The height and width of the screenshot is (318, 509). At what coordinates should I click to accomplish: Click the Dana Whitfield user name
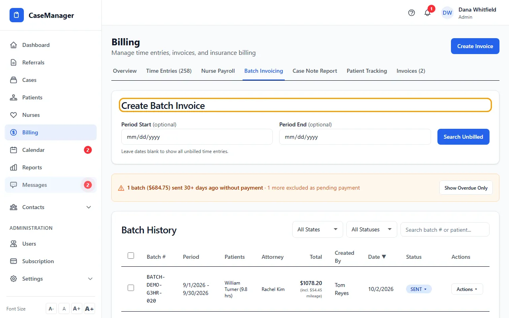pyautogui.click(x=477, y=10)
